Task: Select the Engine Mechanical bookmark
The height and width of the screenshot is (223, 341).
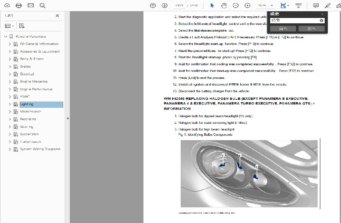Action: tap(33, 82)
